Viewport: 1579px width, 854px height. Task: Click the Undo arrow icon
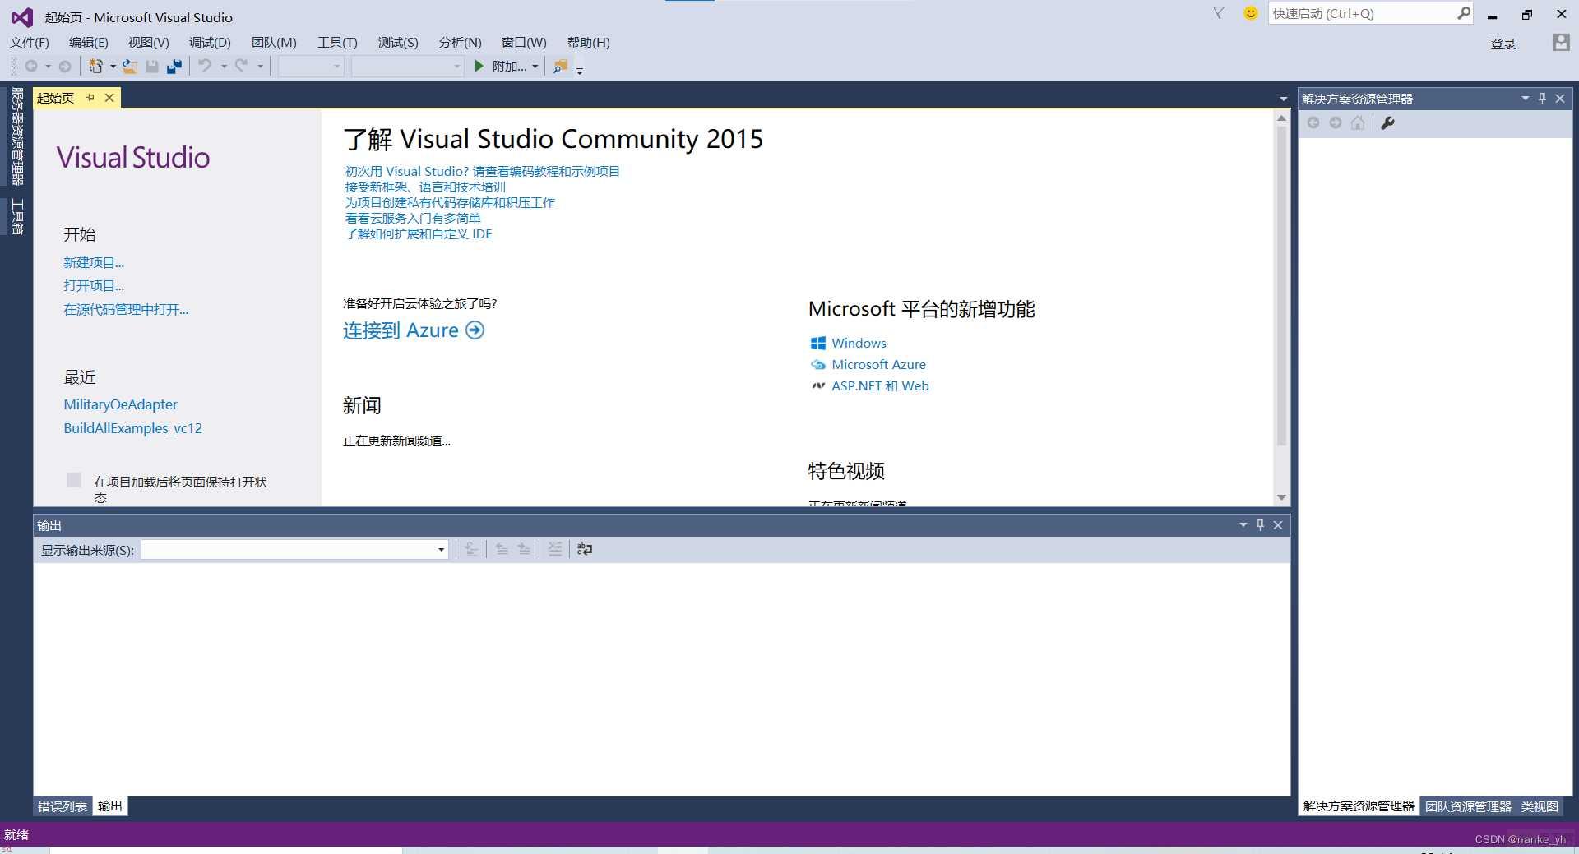click(205, 66)
